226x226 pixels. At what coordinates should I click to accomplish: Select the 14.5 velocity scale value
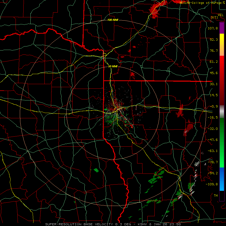tap(214, 95)
